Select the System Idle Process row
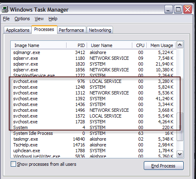The image size is (196, 179). (x=93, y=133)
